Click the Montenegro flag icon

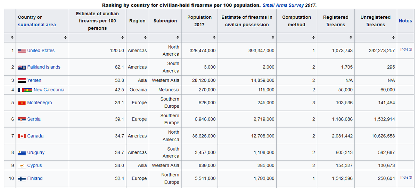pyautogui.click(x=22, y=103)
